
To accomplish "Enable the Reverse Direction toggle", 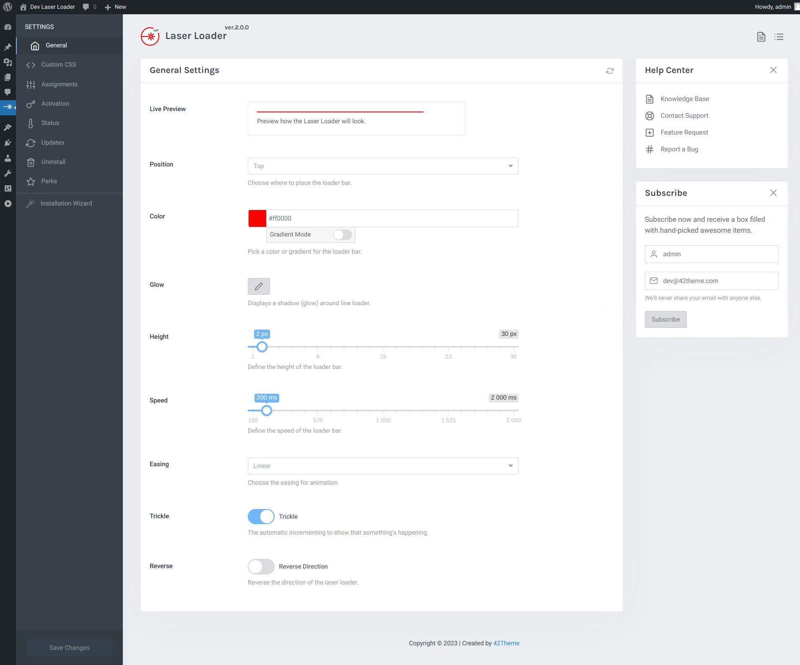I will 261,566.
